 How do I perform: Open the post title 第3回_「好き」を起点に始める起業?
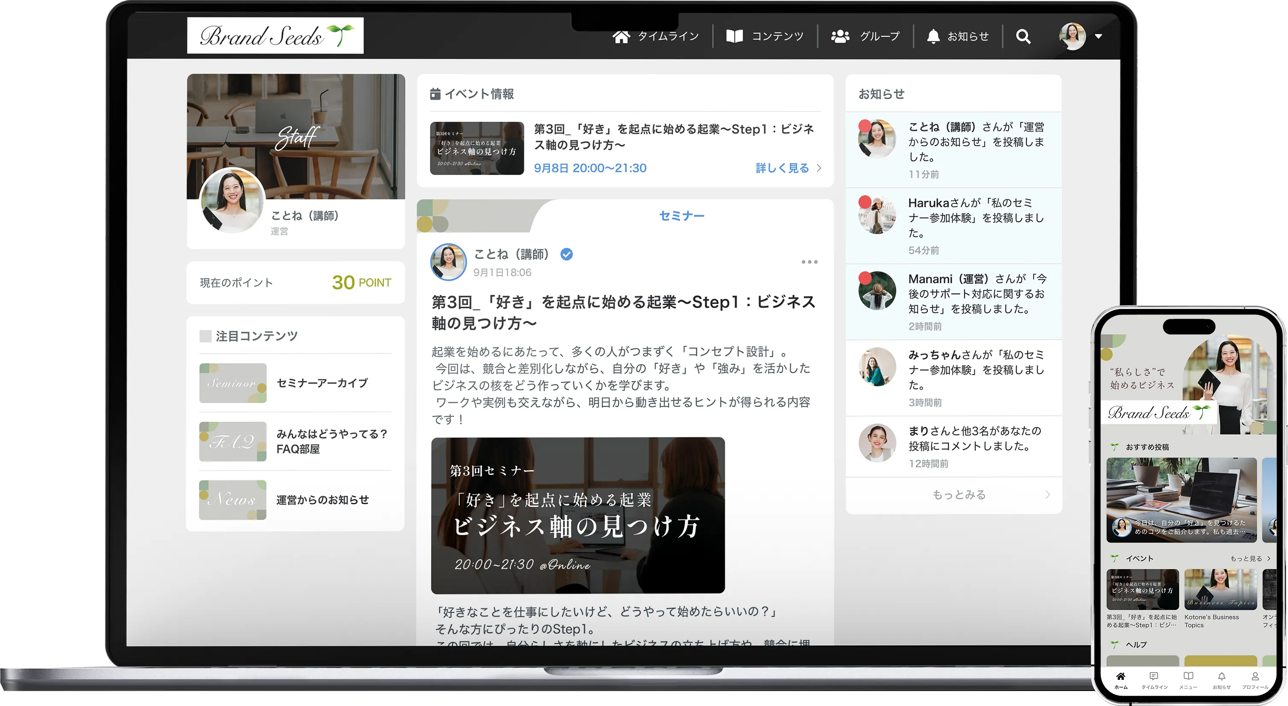point(624,312)
